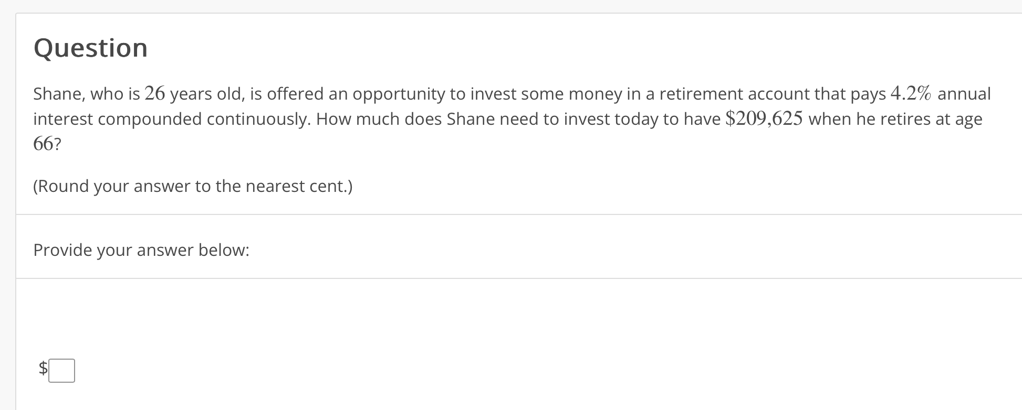Click the Provide your answer below label

tap(141, 250)
